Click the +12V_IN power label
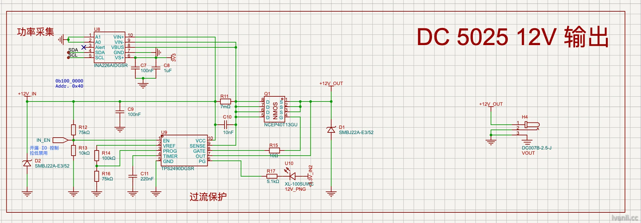The height and width of the screenshot is (223, 641). [x=27, y=94]
